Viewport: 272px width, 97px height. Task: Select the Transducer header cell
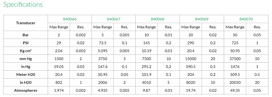(26, 23)
